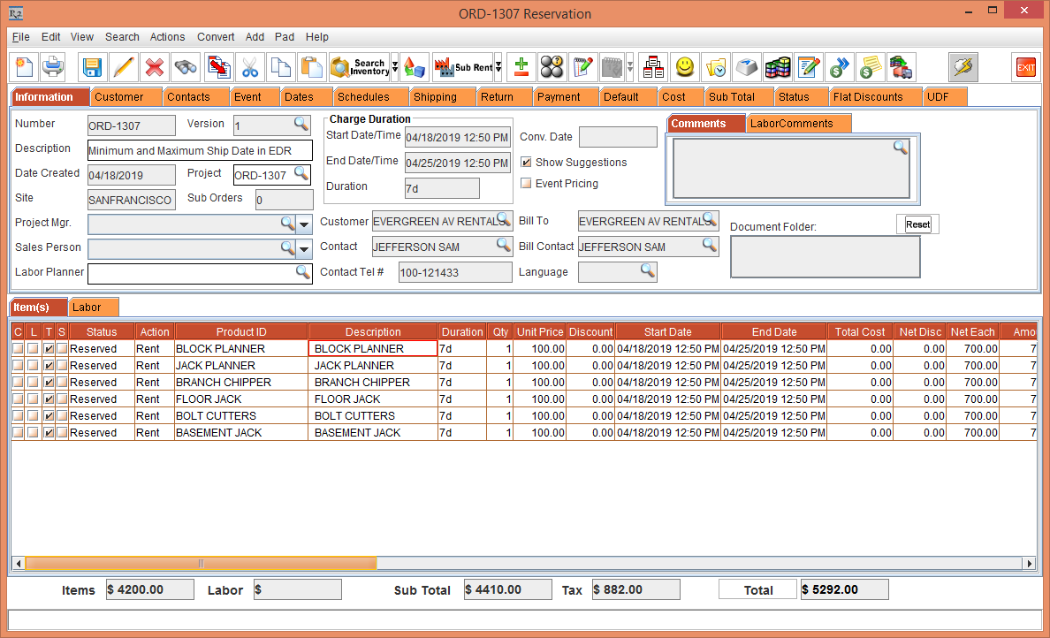Click the pencil edit icon
Viewport: 1050px width, 638px height.
pyautogui.click(x=124, y=67)
